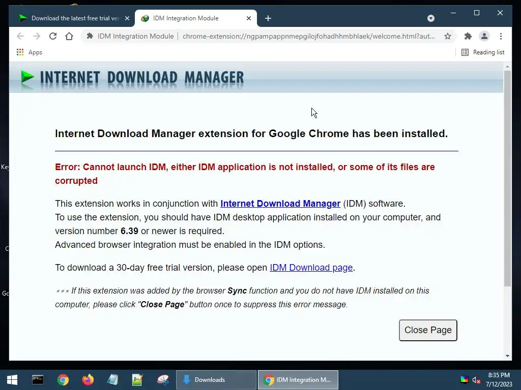Open the Chrome three-dot menu
This screenshot has width=521, height=390.
(x=501, y=36)
